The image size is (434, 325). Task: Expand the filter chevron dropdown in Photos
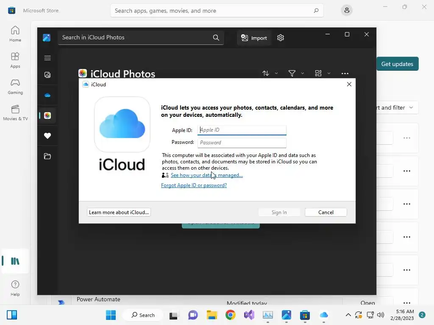point(303,73)
